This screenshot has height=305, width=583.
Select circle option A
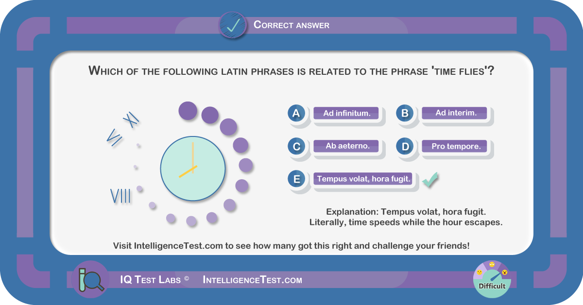click(x=296, y=114)
